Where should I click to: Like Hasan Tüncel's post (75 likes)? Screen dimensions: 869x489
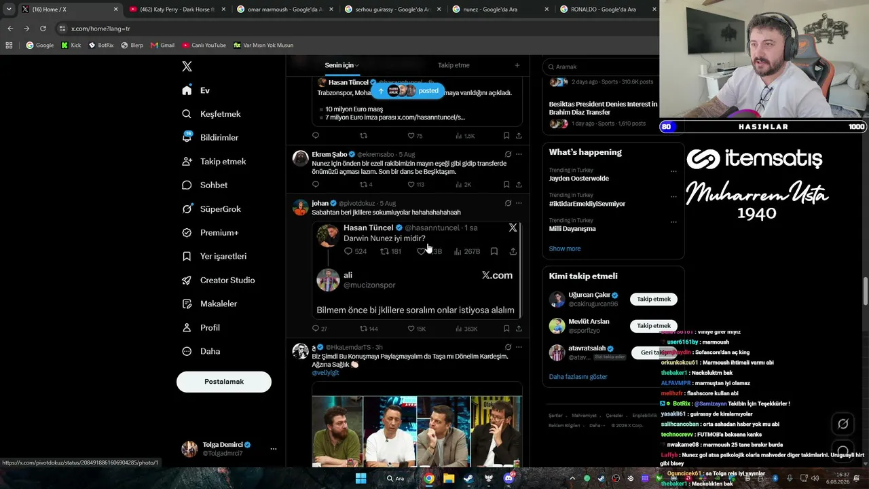pos(415,136)
